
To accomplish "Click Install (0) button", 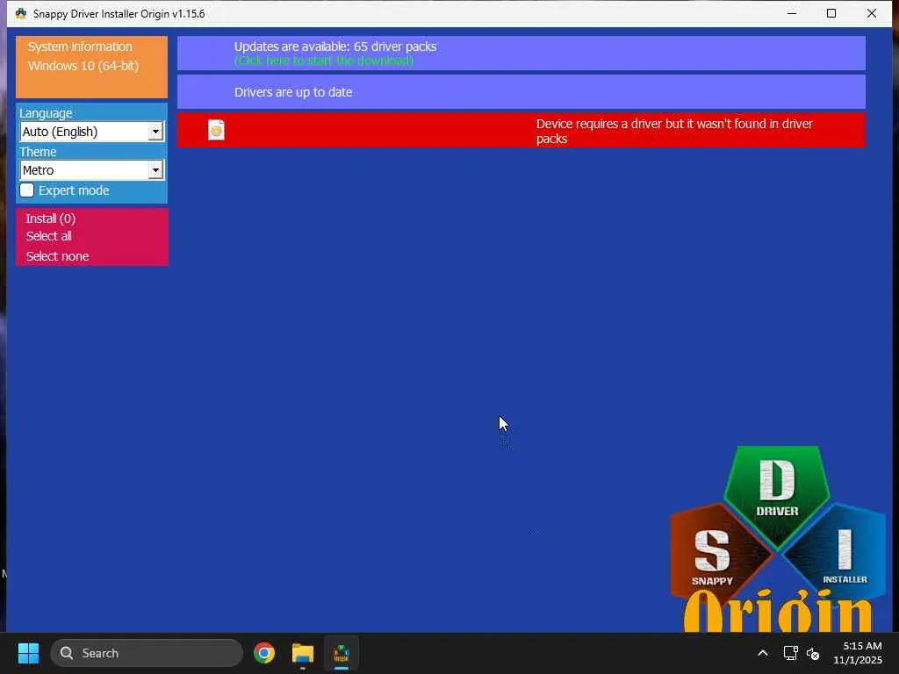I will tap(50, 219).
